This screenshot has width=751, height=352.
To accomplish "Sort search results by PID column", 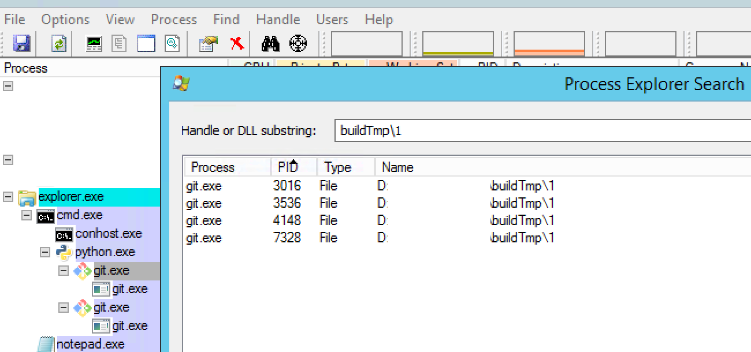I will (x=294, y=167).
